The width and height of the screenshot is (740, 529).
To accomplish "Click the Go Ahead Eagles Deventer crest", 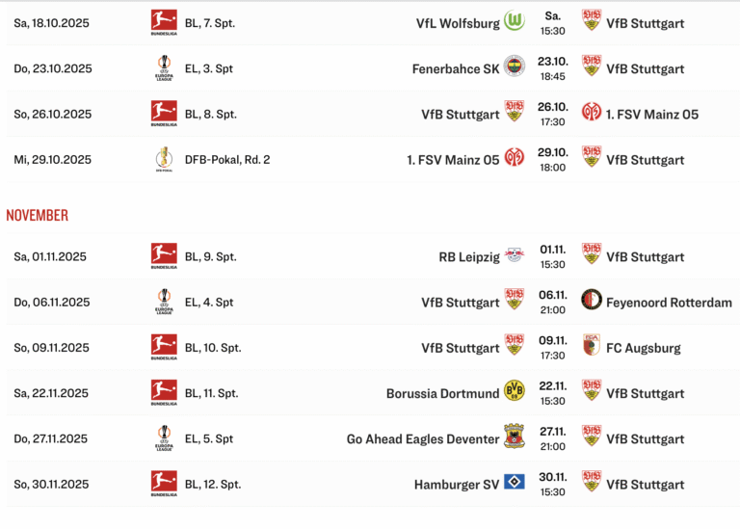I will pyautogui.click(x=515, y=437).
